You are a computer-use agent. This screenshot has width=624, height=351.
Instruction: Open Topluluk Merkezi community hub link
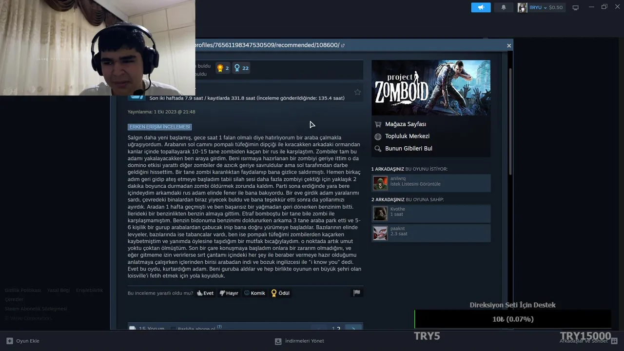tap(407, 136)
